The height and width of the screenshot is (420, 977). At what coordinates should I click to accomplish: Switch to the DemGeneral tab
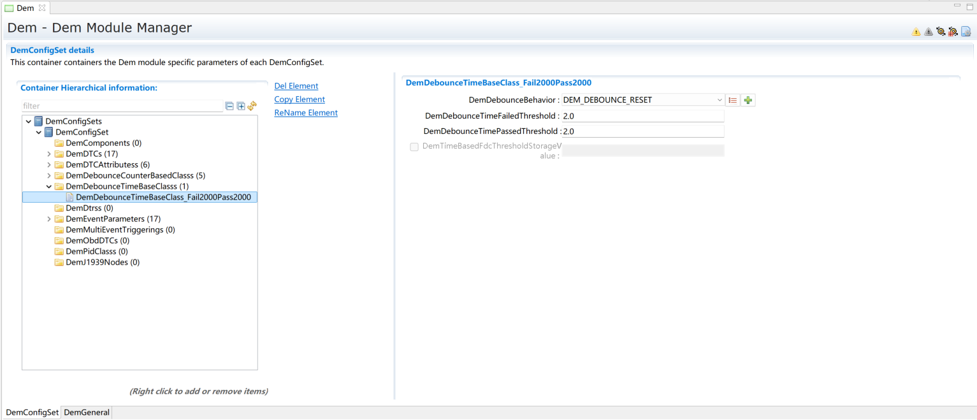pos(87,412)
